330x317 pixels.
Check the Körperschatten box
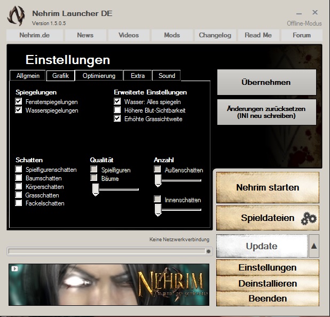(19, 186)
